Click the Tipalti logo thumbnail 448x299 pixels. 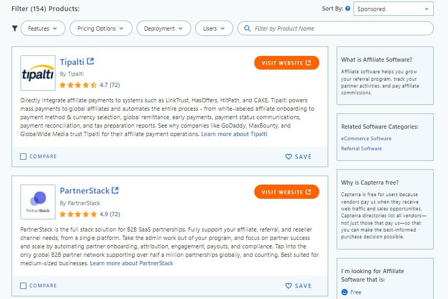(38, 73)
